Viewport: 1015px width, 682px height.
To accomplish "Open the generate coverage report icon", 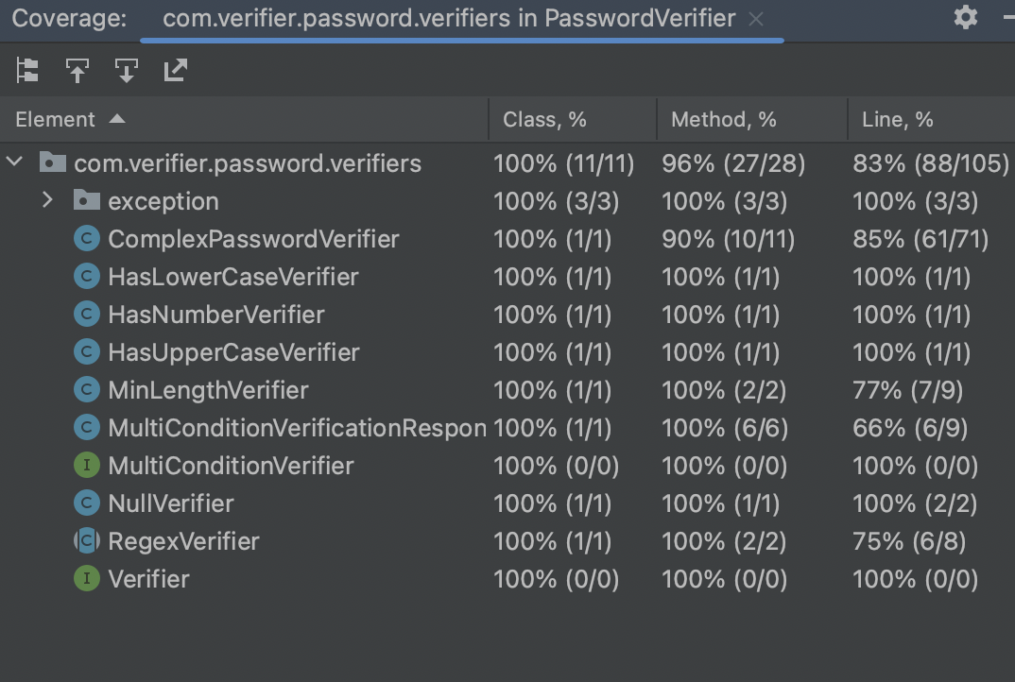I will (x=175, y=70).
